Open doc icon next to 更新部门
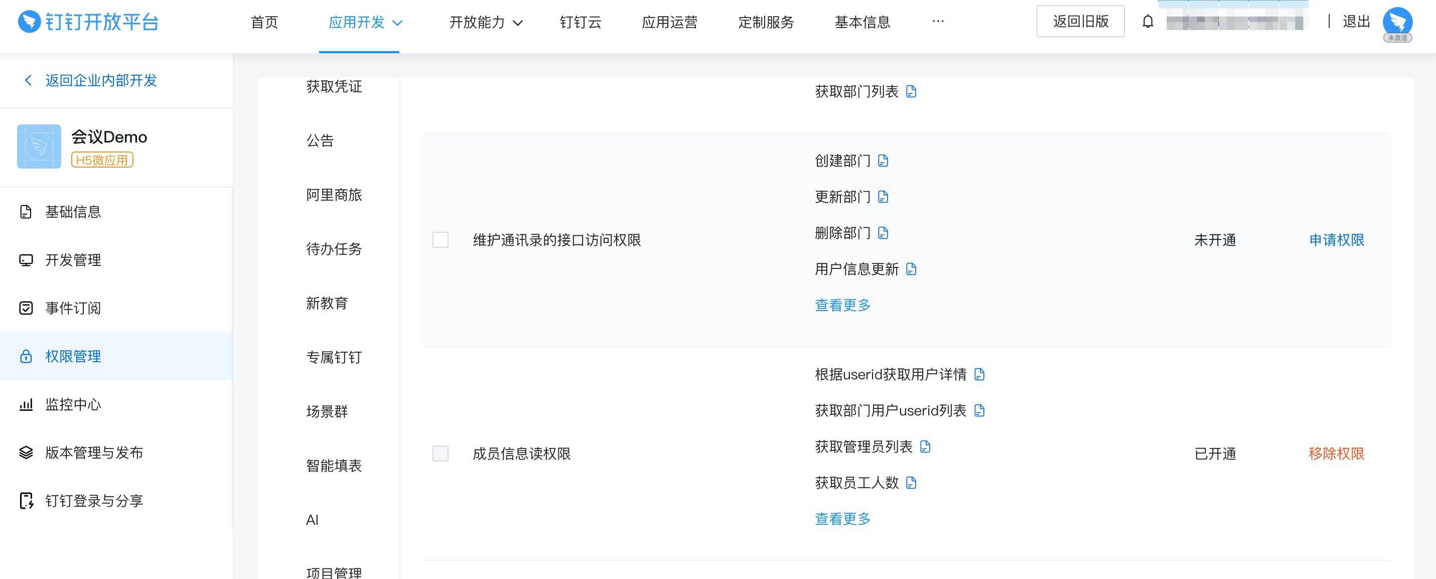1436x579 pixels. tap(883, 197)
